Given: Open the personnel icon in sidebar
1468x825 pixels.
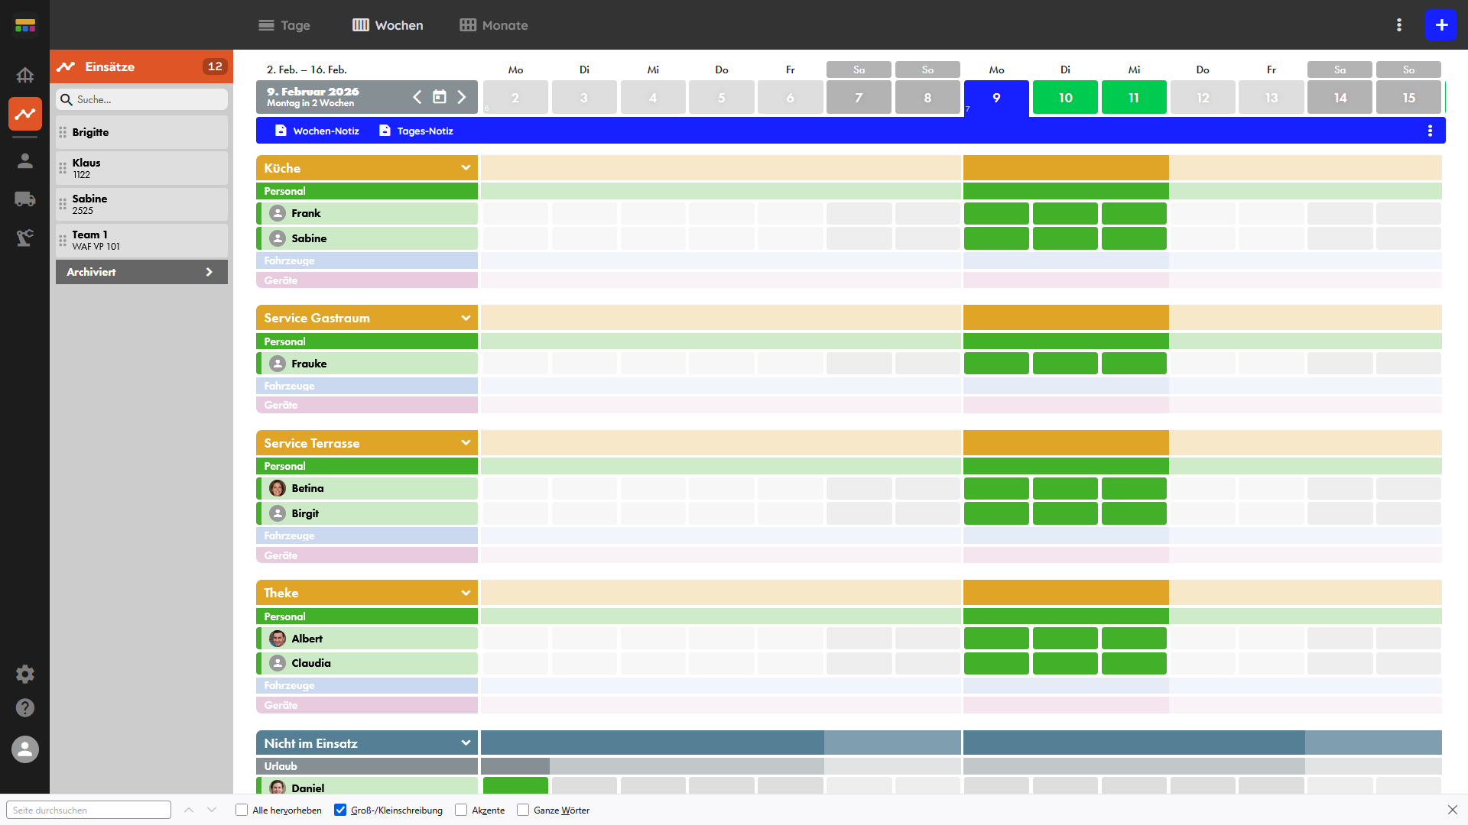Looking at the screenshot, I should click(x=25, y=160).
